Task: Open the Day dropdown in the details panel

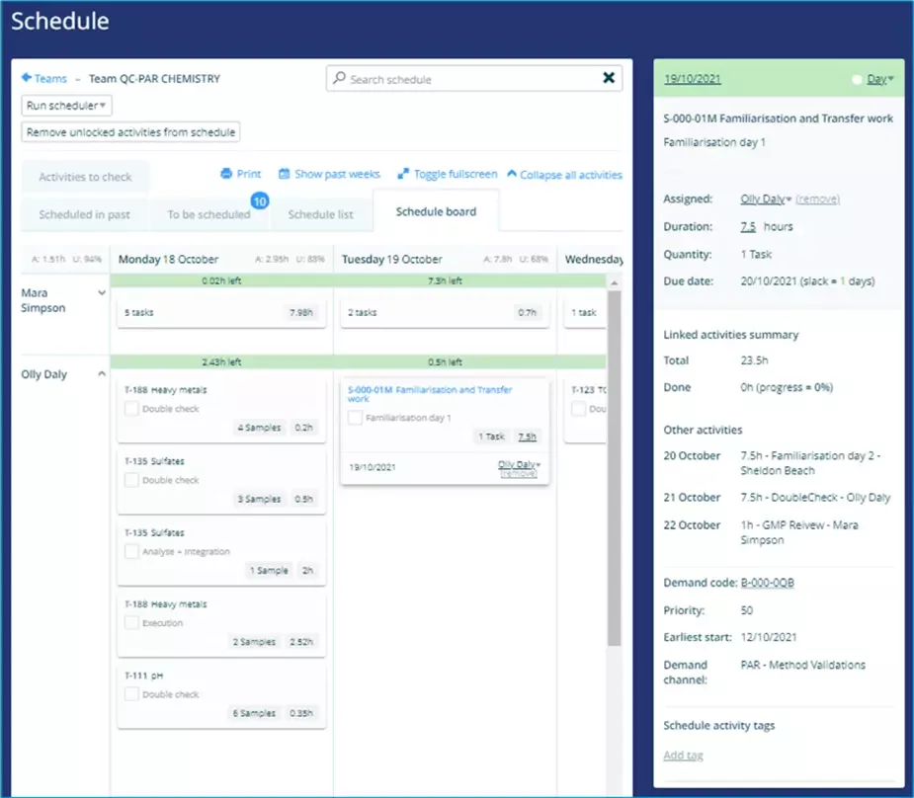Action: click(x=880, y=79)
